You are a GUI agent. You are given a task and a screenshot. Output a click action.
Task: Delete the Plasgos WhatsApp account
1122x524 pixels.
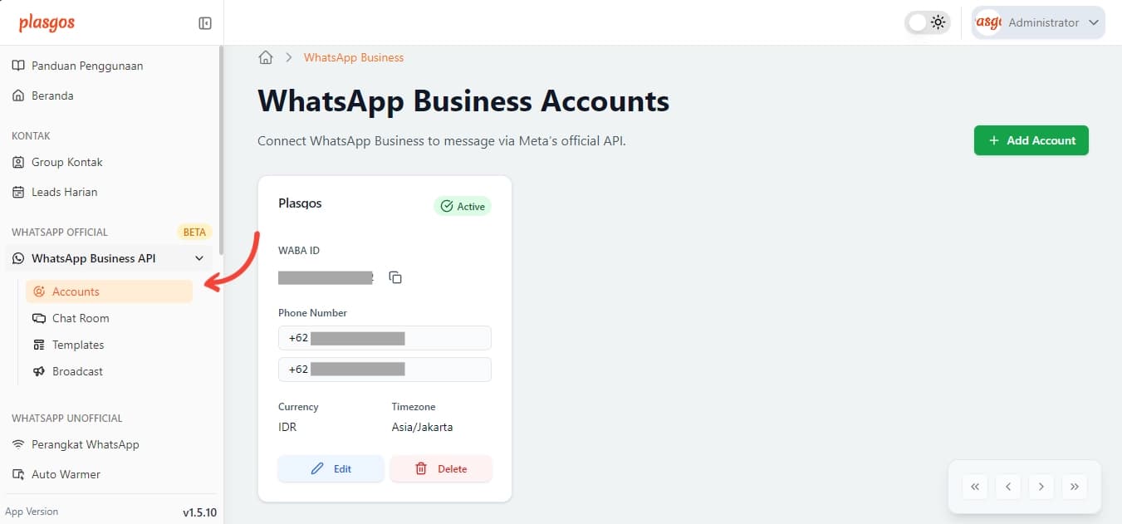point(441,468)
